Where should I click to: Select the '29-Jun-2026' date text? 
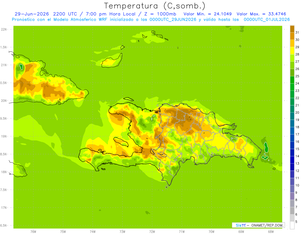(x=32, y=14)
